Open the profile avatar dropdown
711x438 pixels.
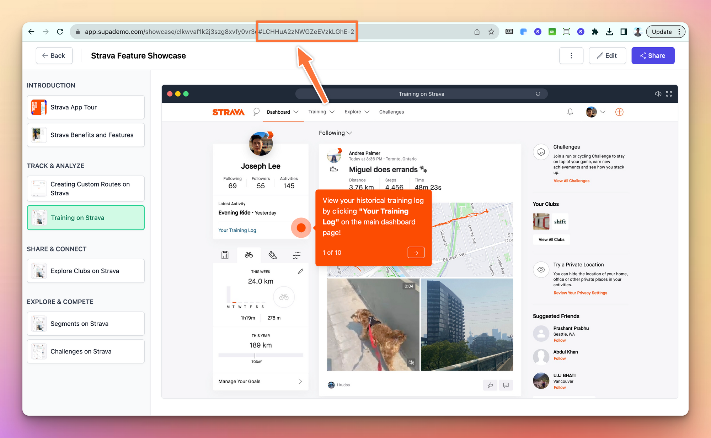click(595, 112)
